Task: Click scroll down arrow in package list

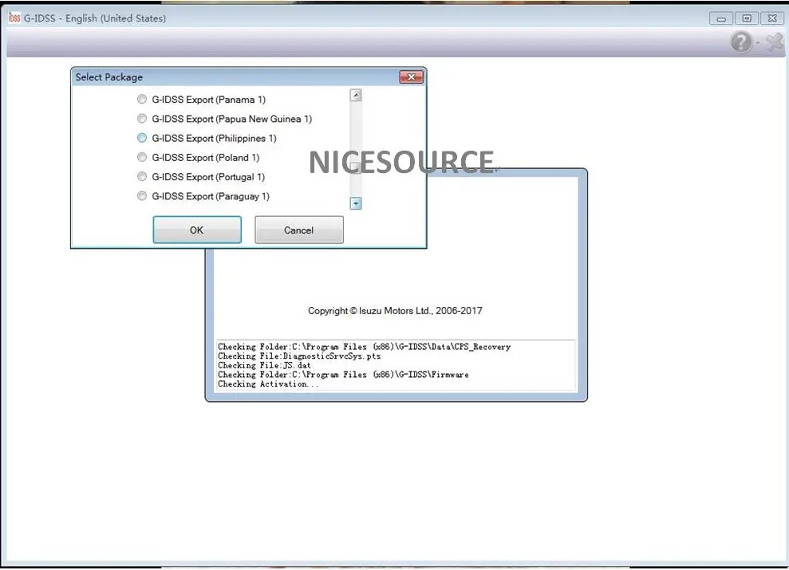Action: point(356,203)
